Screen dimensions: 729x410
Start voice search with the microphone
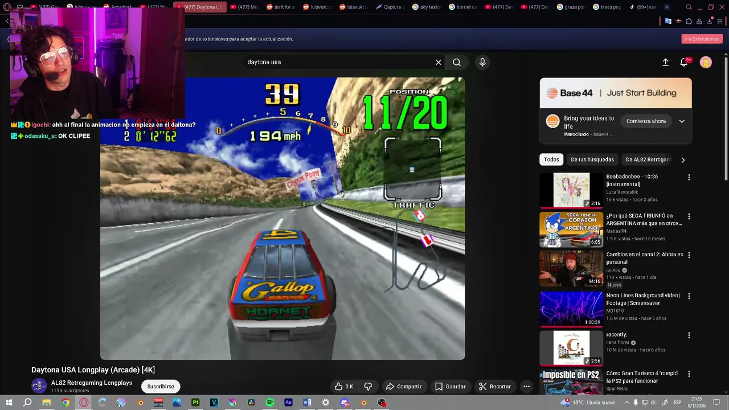pos(482,62)
